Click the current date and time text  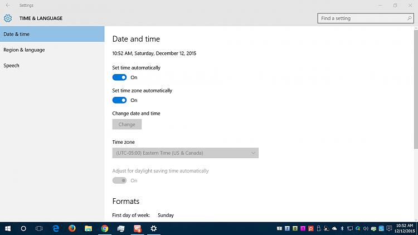click(154, 53)
